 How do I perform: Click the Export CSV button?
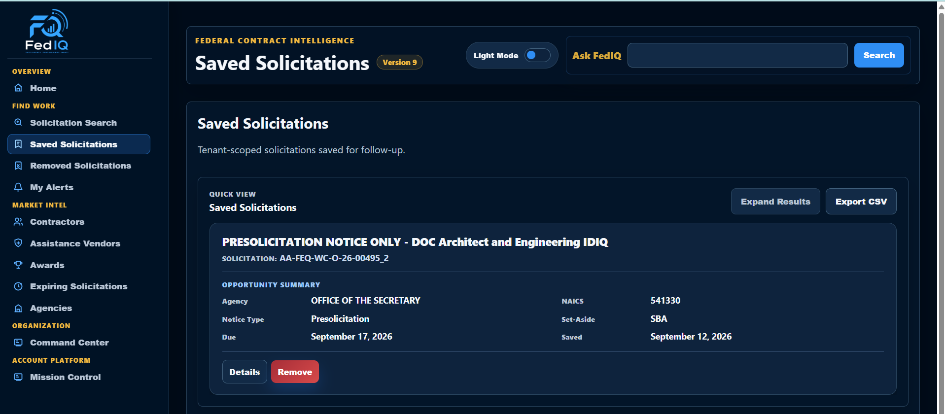tap(861, 202)
